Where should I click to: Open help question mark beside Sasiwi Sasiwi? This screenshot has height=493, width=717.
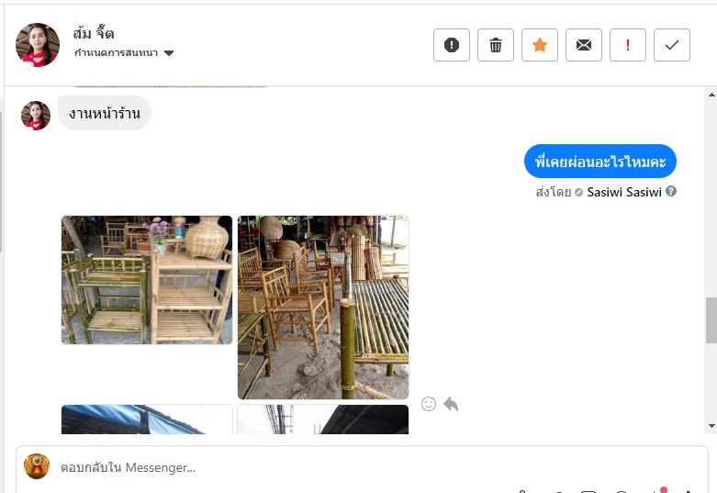671,191
